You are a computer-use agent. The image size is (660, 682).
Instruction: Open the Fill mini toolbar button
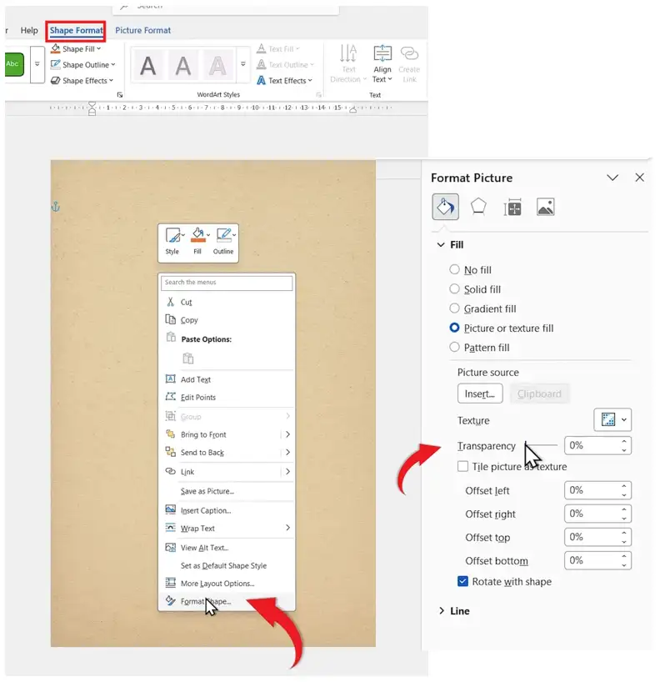click(x=198, y=242)
